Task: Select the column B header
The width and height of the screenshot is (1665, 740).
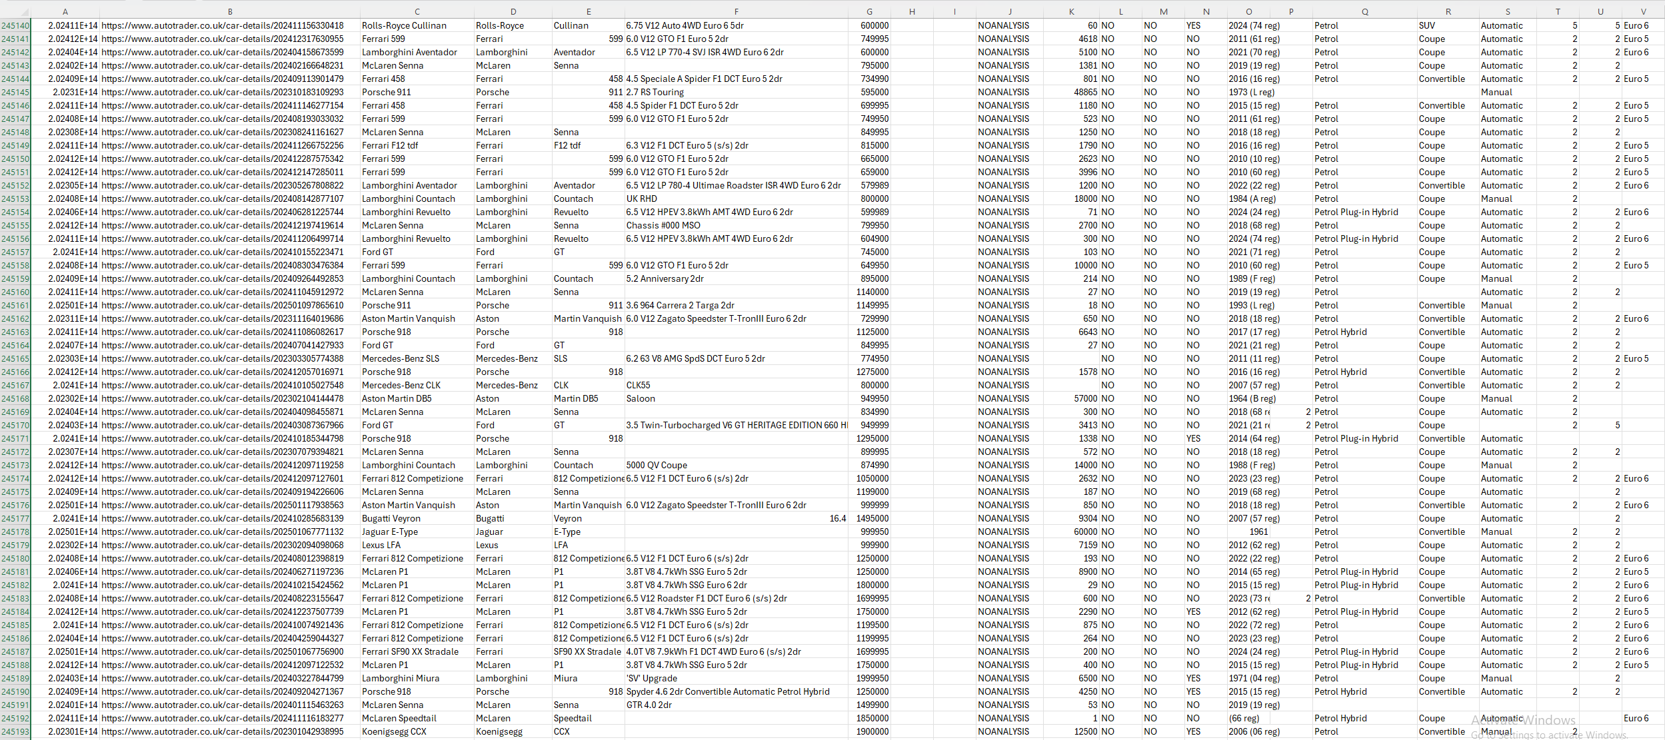Action: pyautogui.click(x=230, y=11)
